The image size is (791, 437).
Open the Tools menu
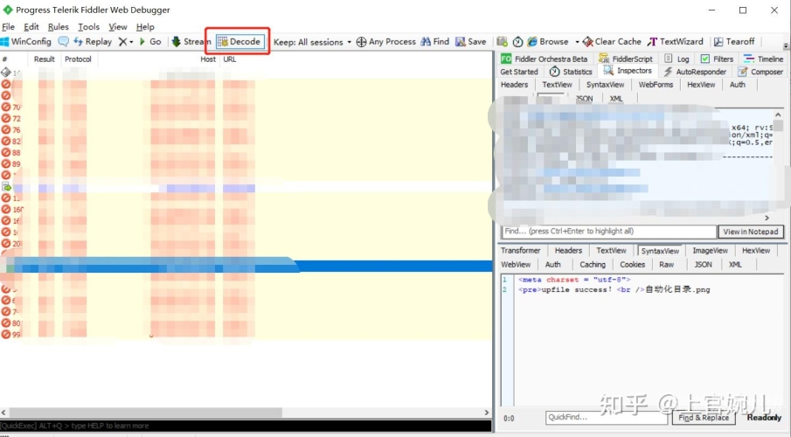pos(89,27)
